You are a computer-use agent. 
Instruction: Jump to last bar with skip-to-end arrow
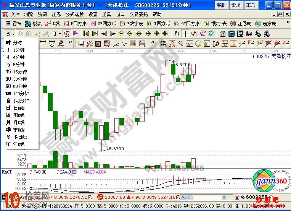tap(95, 34)
